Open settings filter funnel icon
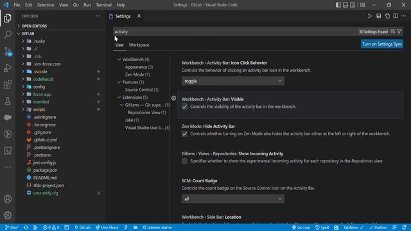 (399, 31)
